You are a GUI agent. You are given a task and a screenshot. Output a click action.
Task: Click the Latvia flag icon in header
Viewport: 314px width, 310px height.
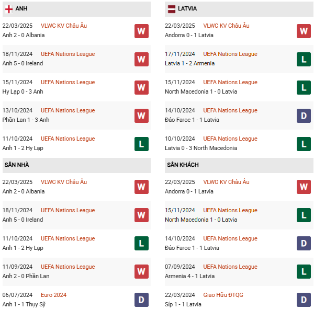[x=172, y=9]
